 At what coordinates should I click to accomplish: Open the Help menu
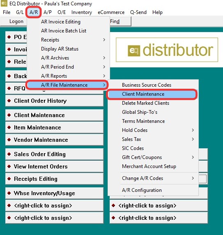click(x=157, y=12)
